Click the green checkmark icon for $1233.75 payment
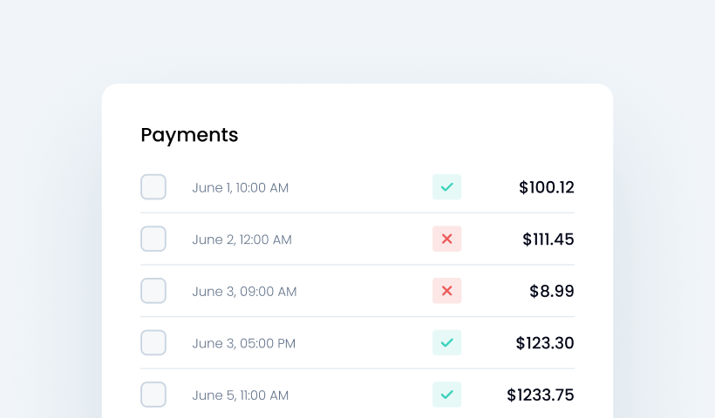This screenshot has height=418, width=715. click(446, 394)
